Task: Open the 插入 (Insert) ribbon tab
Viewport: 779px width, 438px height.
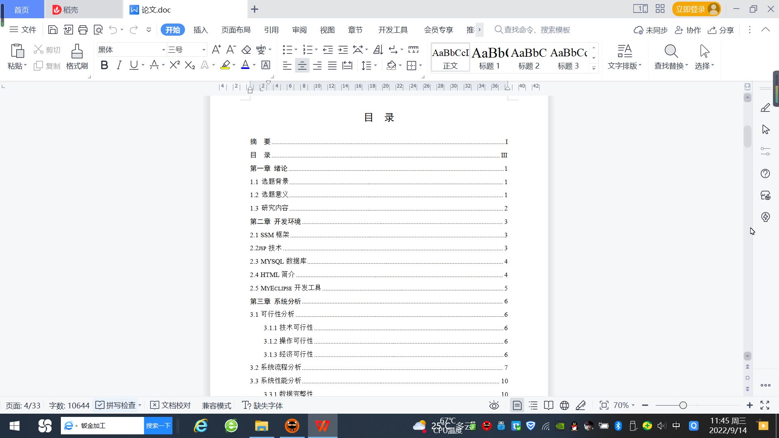Action: [200, 30]
